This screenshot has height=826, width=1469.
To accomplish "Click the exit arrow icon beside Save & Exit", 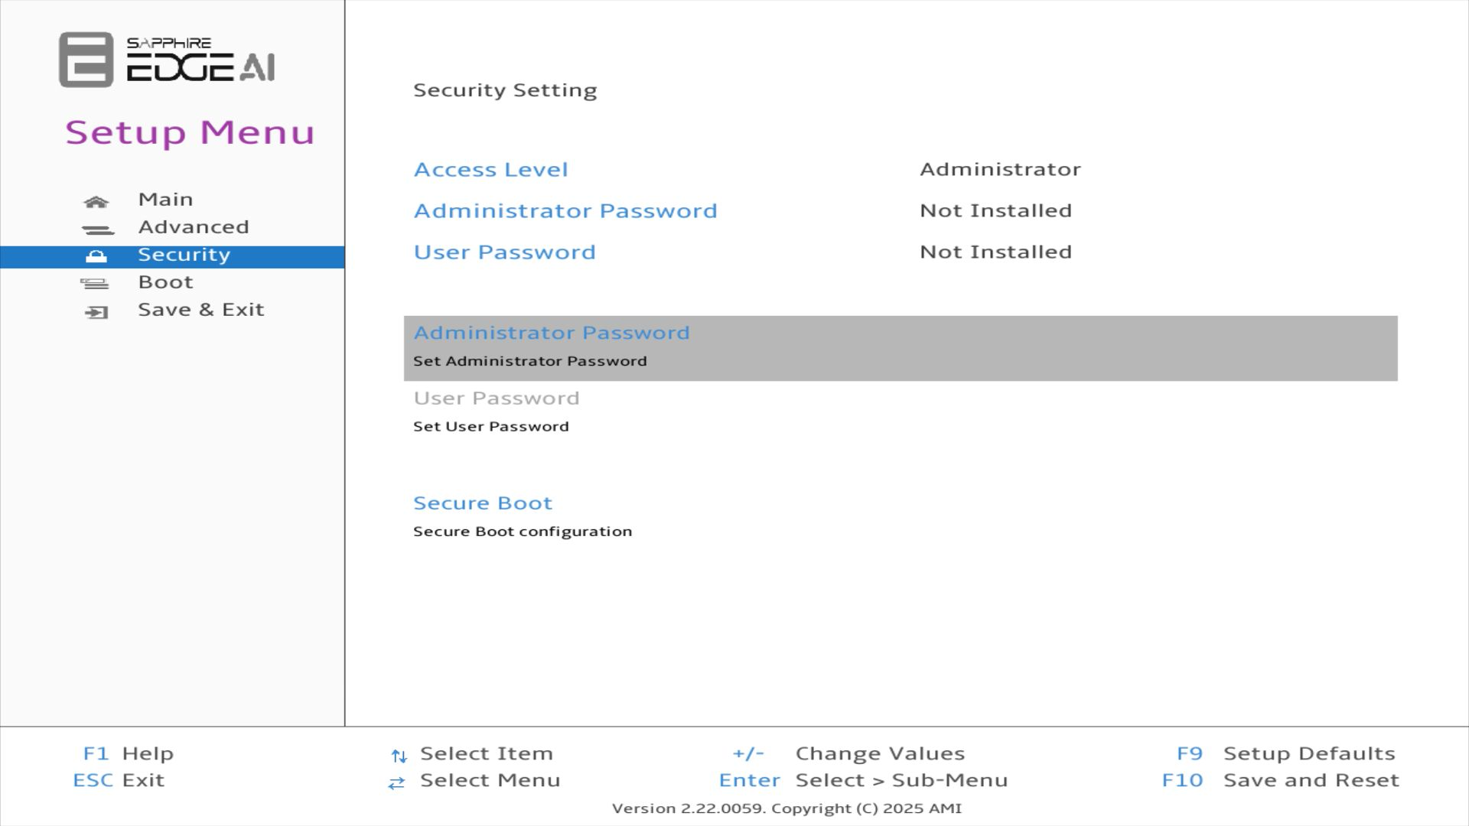I will pos(96,312).
